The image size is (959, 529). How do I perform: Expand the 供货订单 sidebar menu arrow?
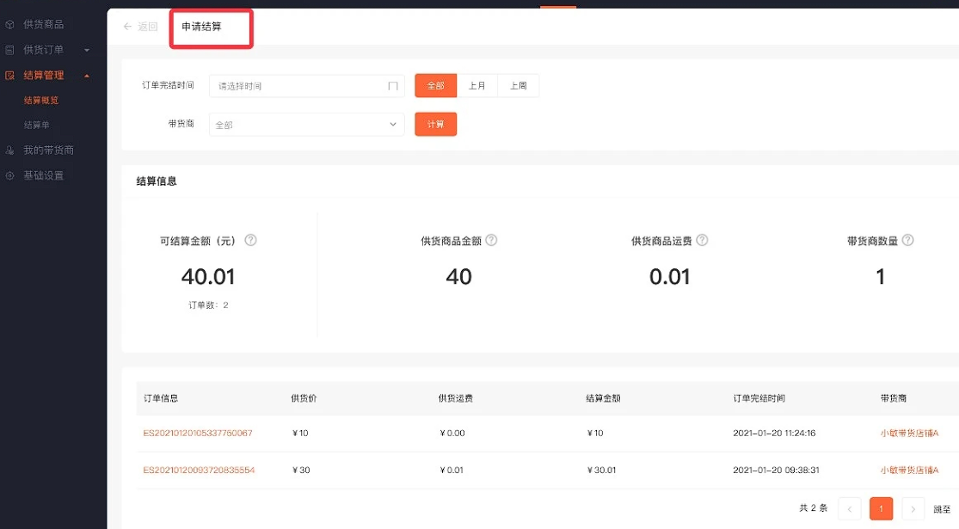(x=87, y=50)
